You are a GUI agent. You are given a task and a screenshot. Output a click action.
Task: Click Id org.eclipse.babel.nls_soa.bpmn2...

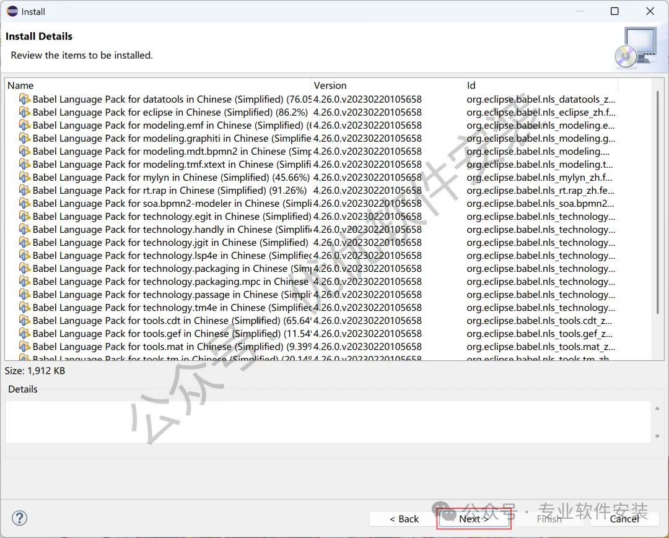[x=540, y=203]
